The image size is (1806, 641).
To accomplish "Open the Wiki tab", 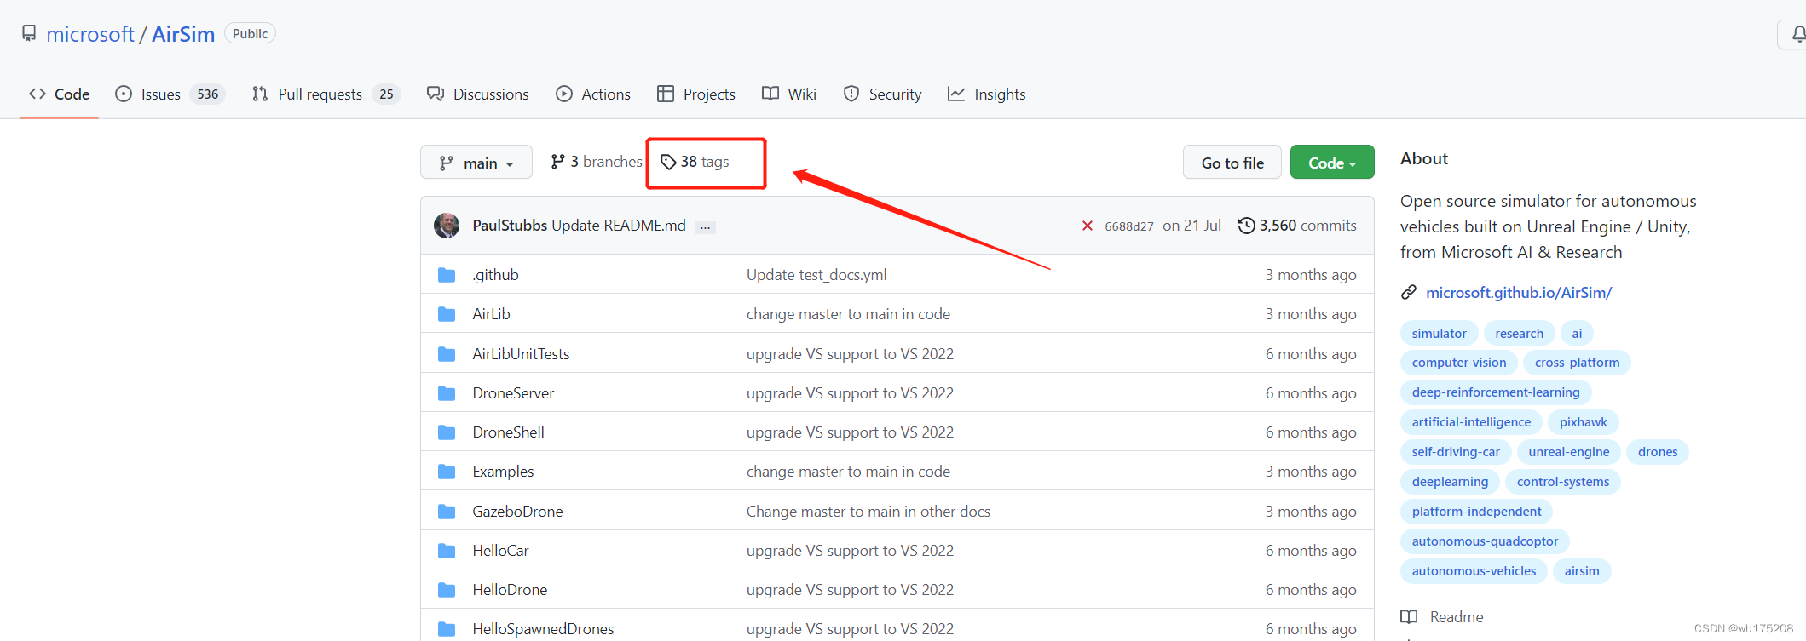I will tap(789, 94).
